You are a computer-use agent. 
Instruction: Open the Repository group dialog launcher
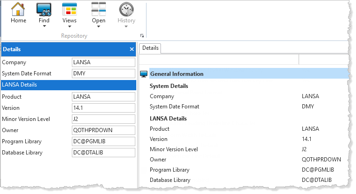point(142,35)
